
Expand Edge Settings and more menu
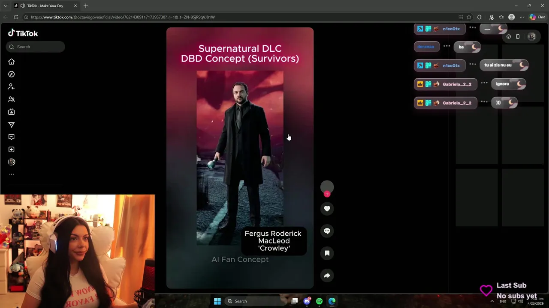(522, 17)
